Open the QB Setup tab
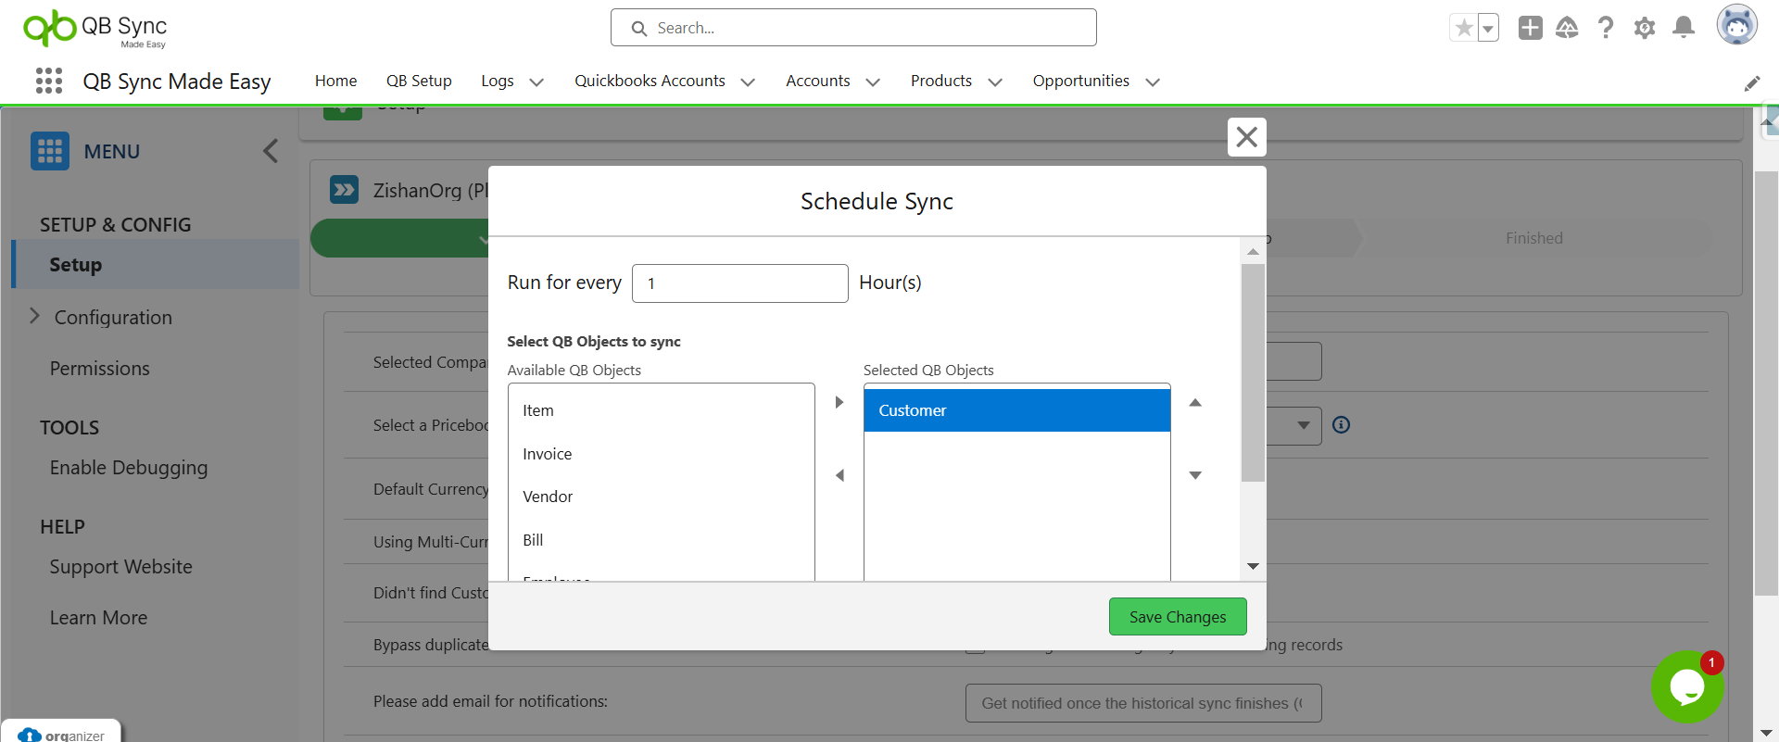This screenshot has height=742, width=1779. (x=419, y=82)
